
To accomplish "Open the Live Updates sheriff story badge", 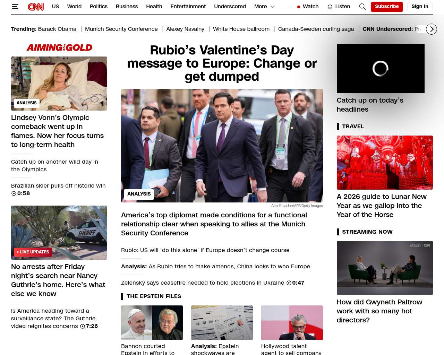I will click(33, 252).
